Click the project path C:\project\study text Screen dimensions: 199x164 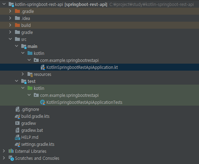tap(152, 5)
